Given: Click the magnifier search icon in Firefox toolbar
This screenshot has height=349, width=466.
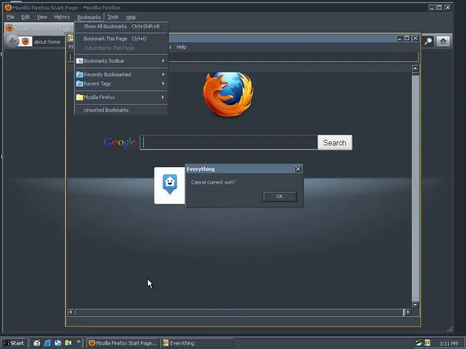Looking at the screenshot, I should pos(428,41).
